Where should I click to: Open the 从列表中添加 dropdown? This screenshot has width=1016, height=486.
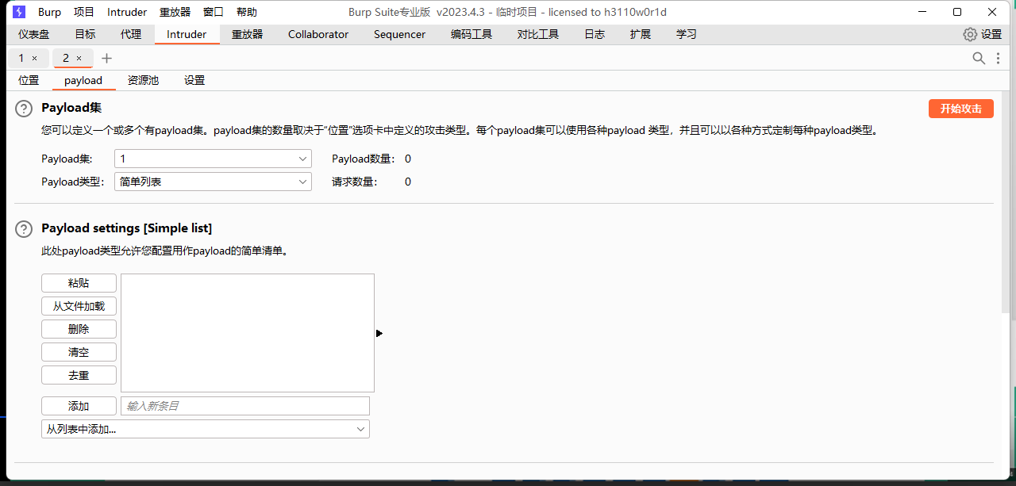point(206,429)
